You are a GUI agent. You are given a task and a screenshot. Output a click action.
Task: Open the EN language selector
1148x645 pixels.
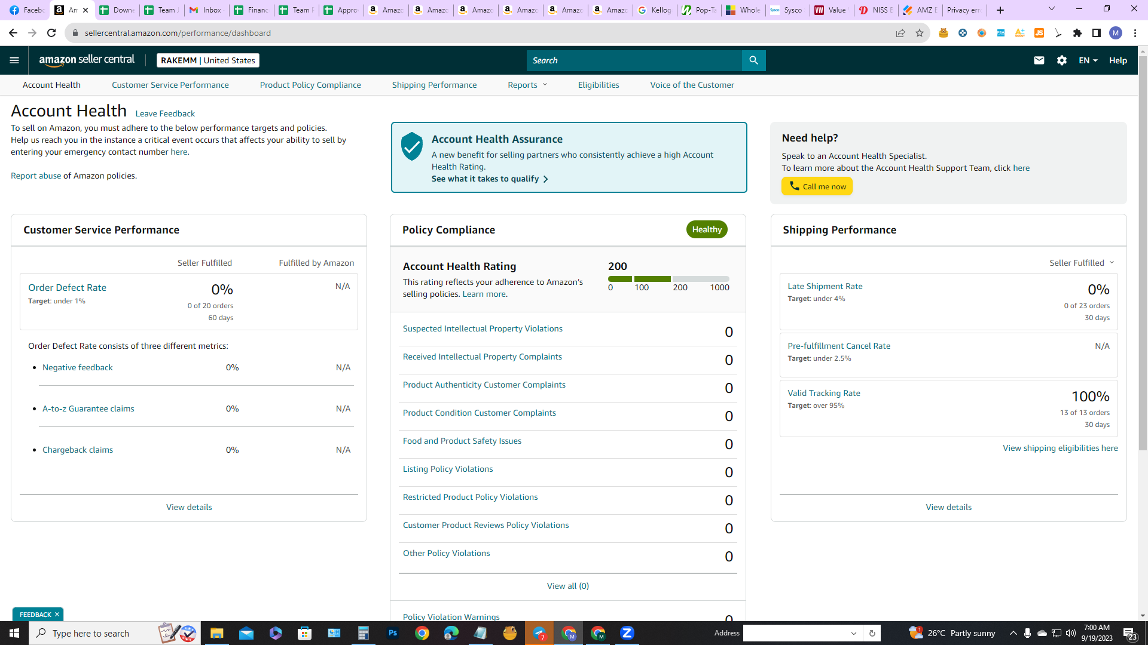click(x=1088, y=60)
